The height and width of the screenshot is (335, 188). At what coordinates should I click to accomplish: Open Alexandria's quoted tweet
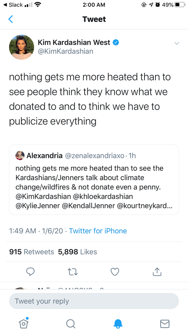94,180
